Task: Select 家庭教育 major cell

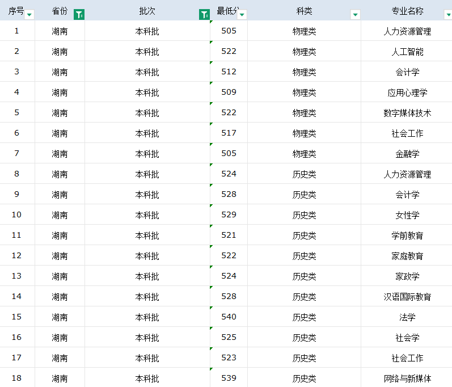Action: click(407, 255)
